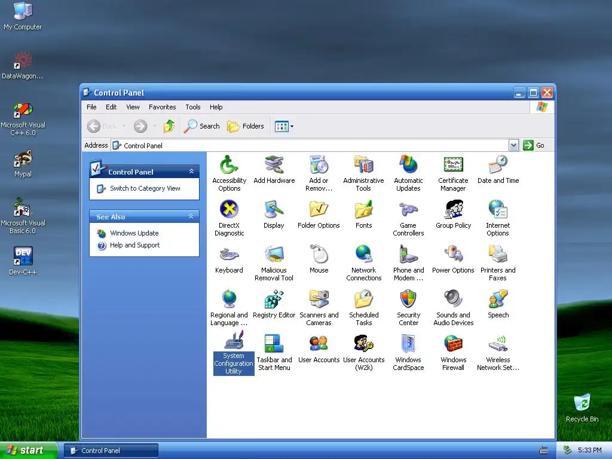Open Accessibility Options applet
The height and width of the screenshot is (459, 612).
pyautogui.click(x=229, y=173)
